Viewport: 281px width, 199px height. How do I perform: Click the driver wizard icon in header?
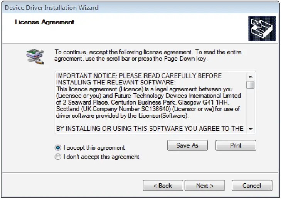point(261,29)
